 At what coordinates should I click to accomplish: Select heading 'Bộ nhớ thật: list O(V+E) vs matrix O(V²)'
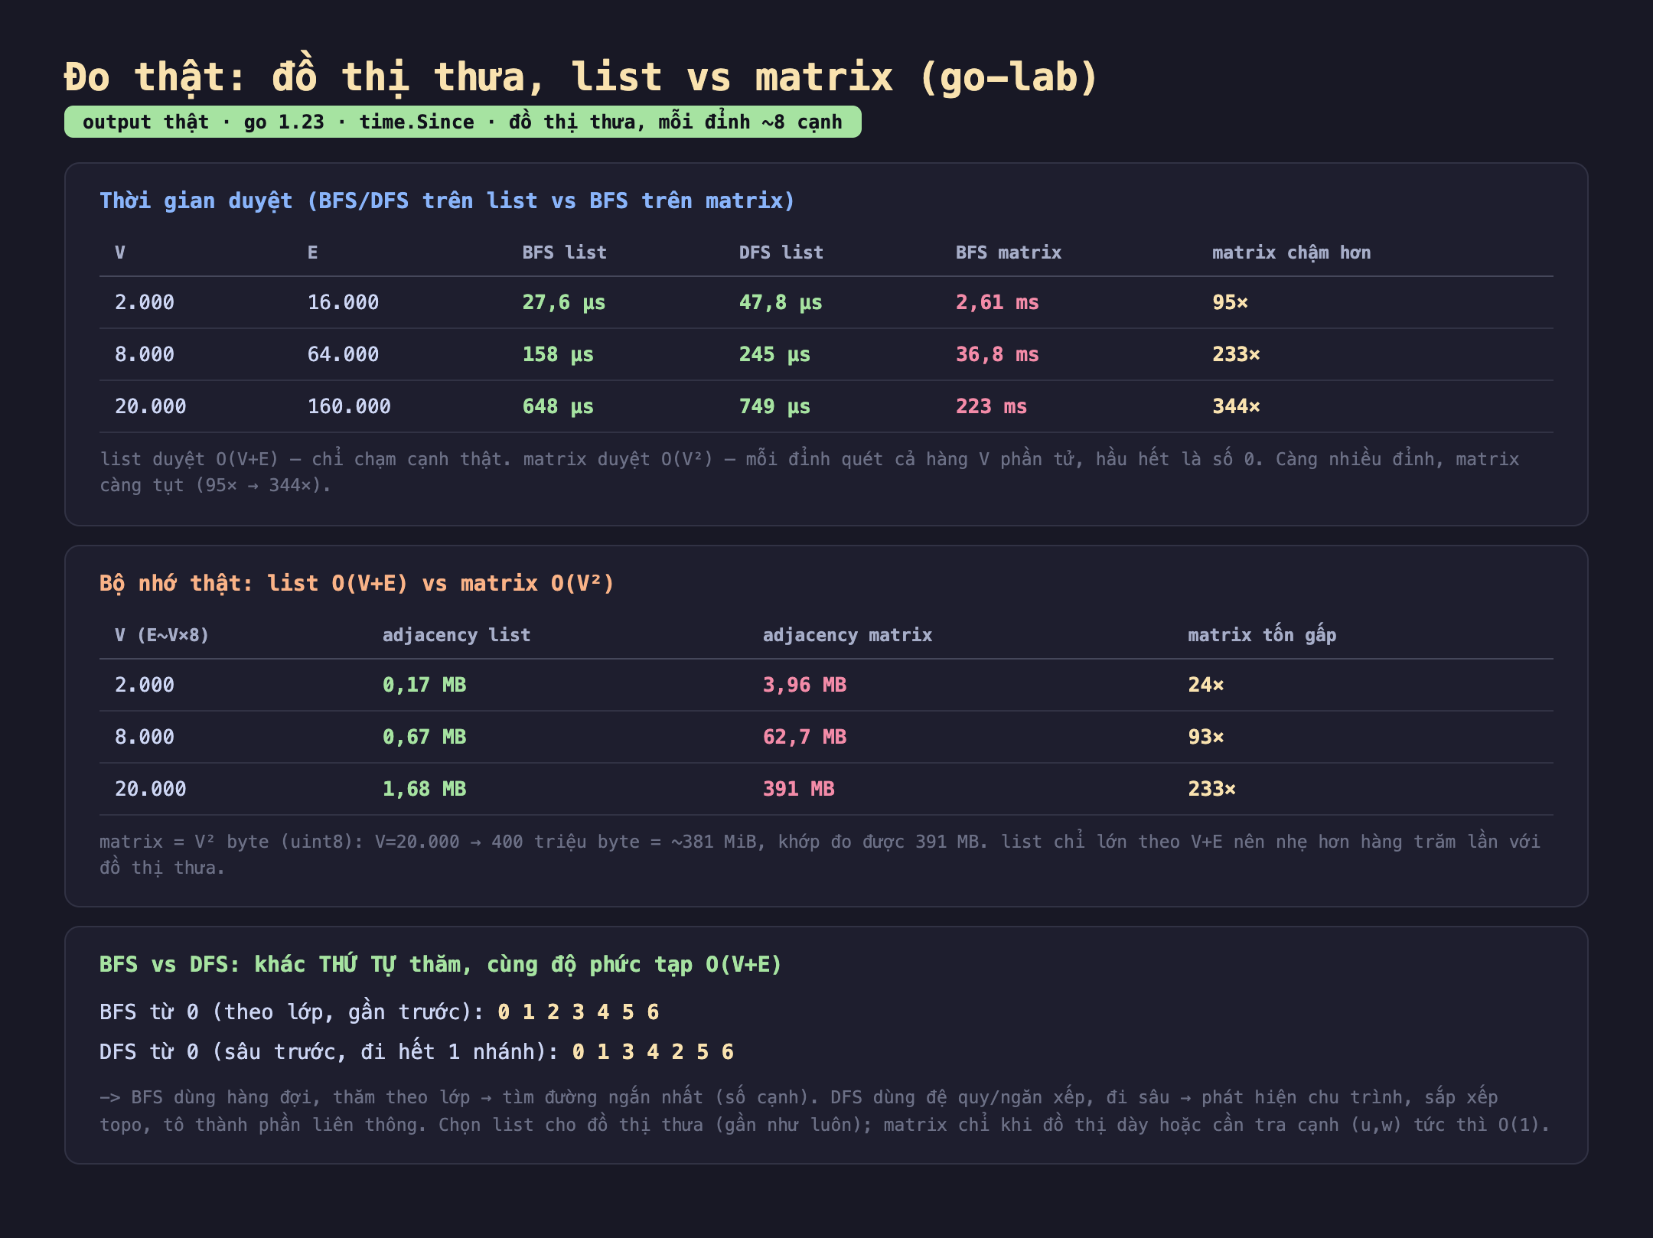point(357,583)
